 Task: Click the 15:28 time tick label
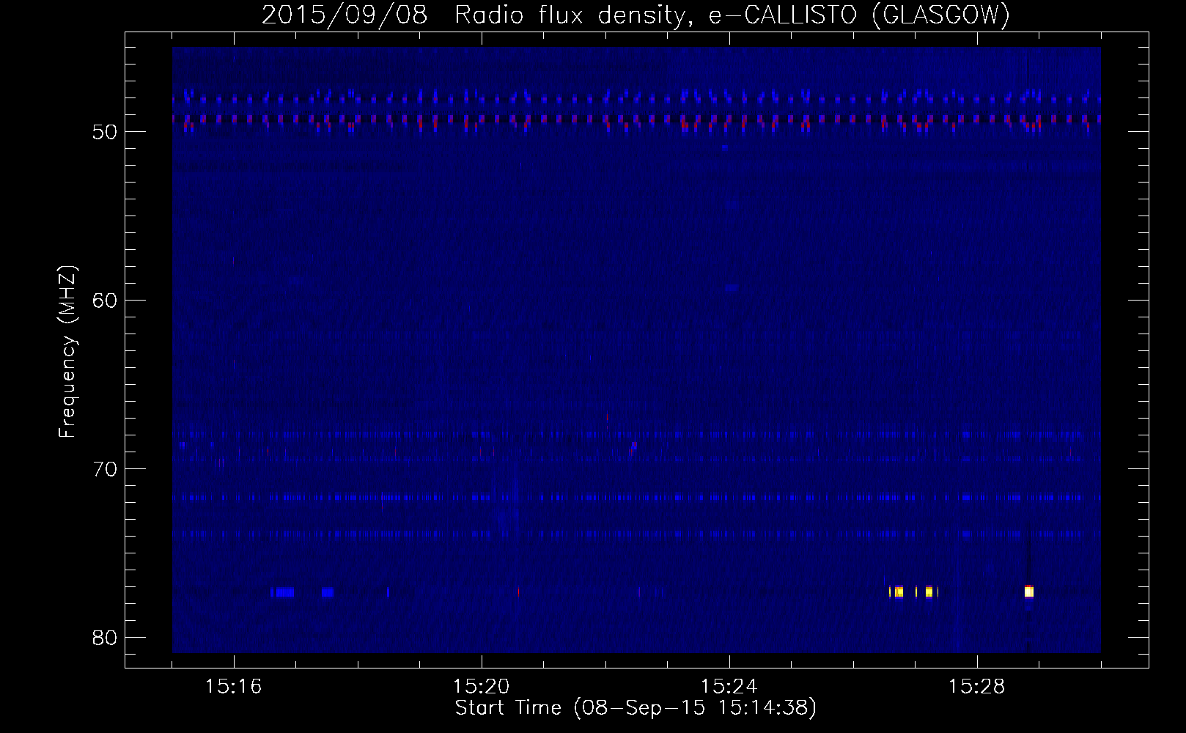click(976, 687)
